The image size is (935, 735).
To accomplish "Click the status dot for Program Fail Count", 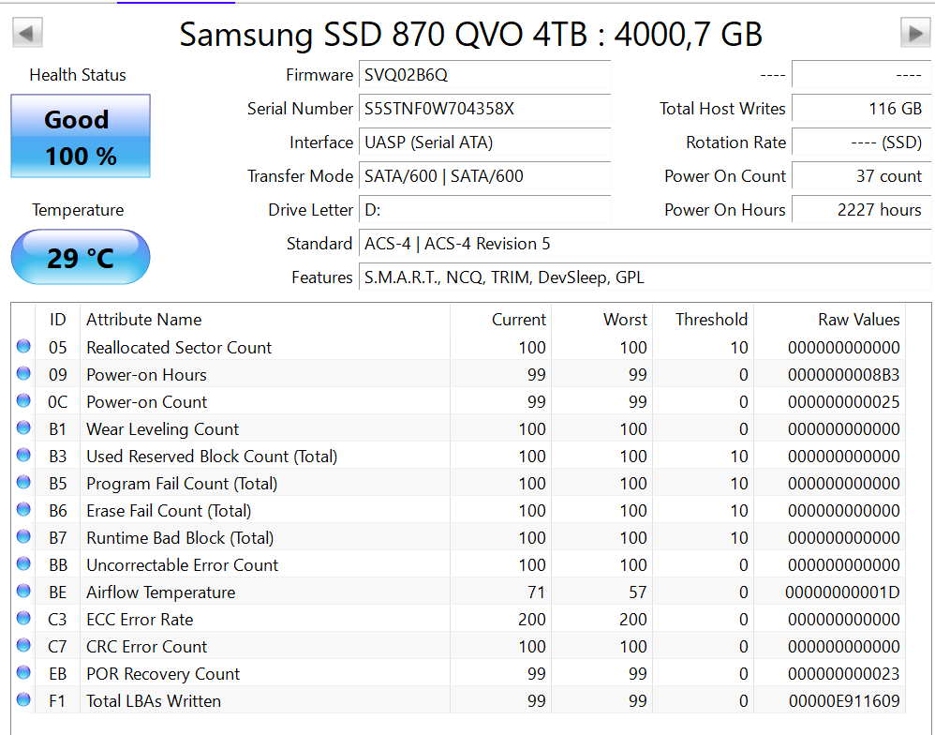I will click(x=23, y=482).
